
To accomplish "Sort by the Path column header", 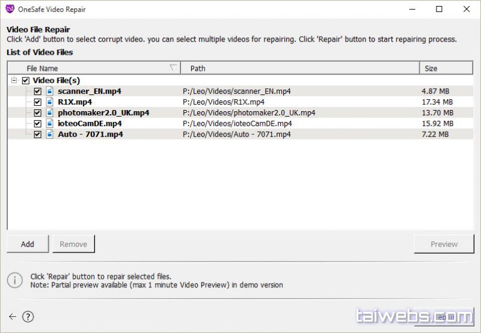I will pyautogui.click(x=299, y=69).
